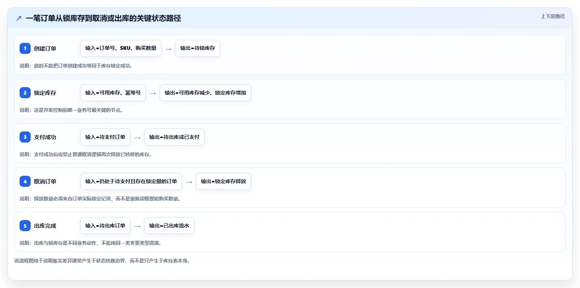Click the 支付成功 step title
This screenshot has height=288, width=580.
coord(45,137)
